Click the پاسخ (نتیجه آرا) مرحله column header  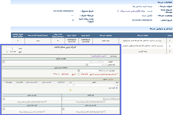[38, 35]
